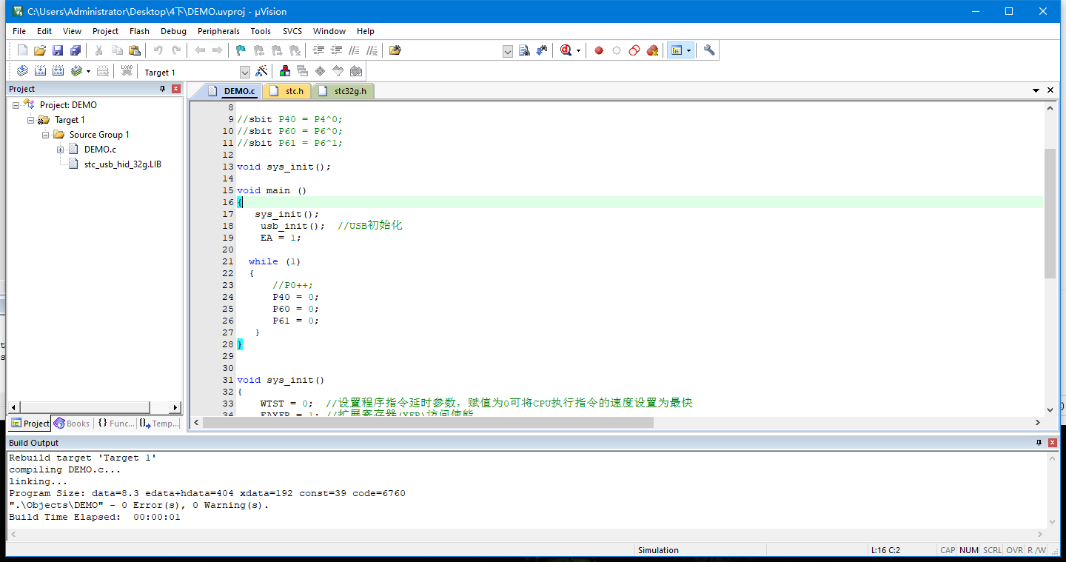The image size is (1066, 562).
Task: Open the Target 1 selection dropdown
Action: [x=245, y=72]
